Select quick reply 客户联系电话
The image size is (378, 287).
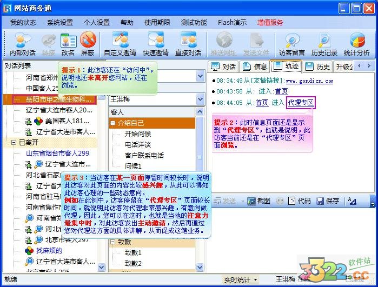pyautogui.click(x=144, y=156)
